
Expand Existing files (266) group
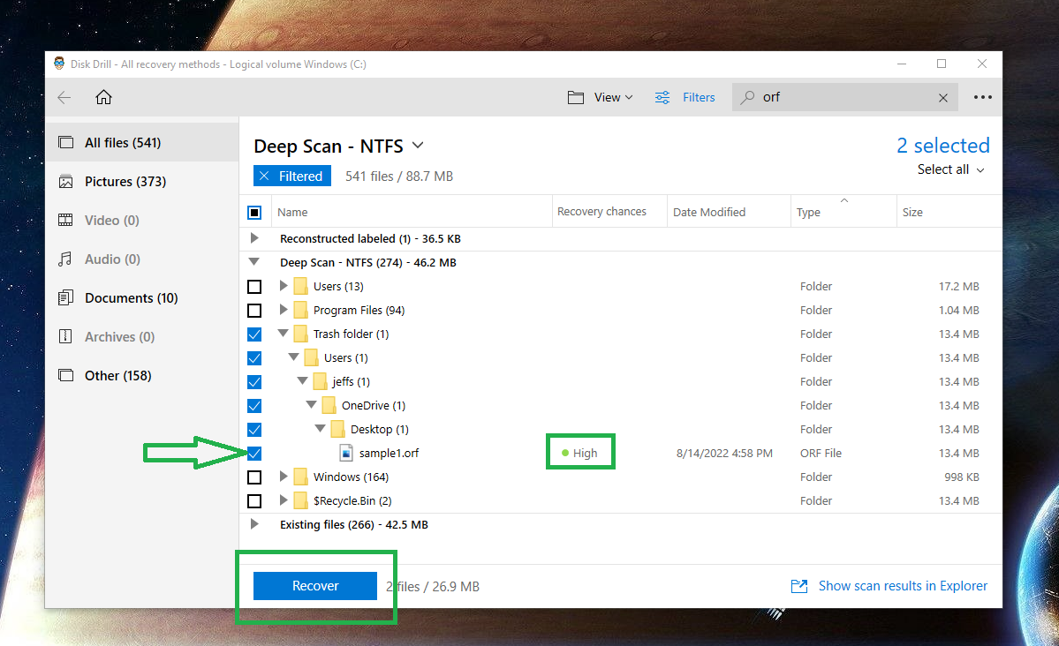click(x=254, y=524)
